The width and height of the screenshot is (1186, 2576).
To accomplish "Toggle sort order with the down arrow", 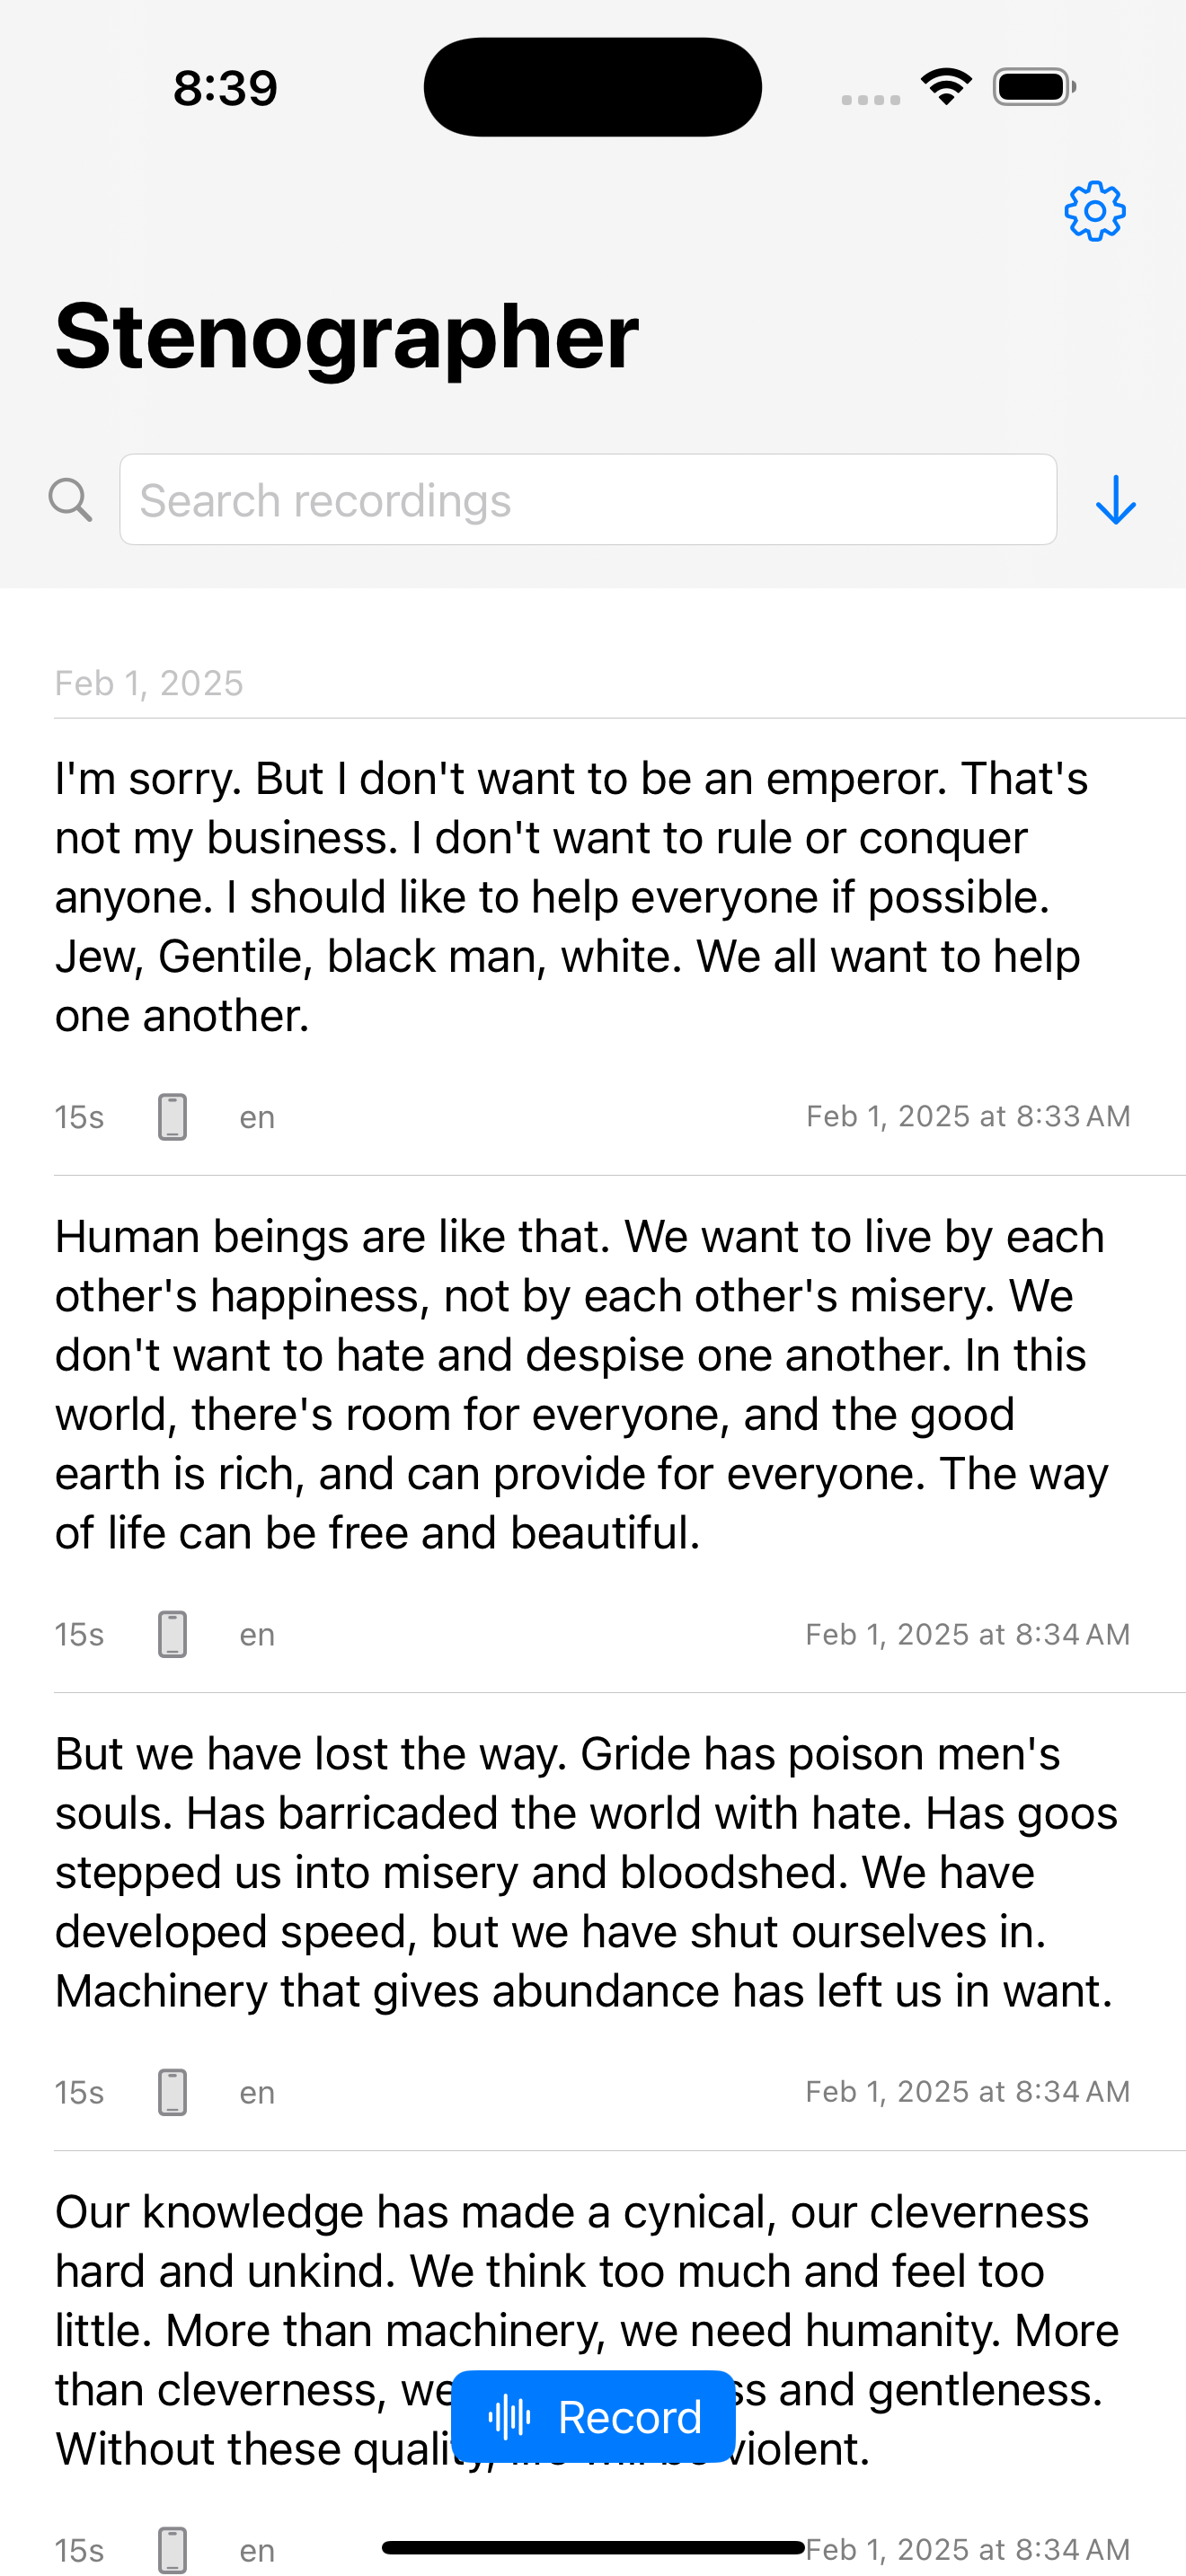I will [1115, 499].
